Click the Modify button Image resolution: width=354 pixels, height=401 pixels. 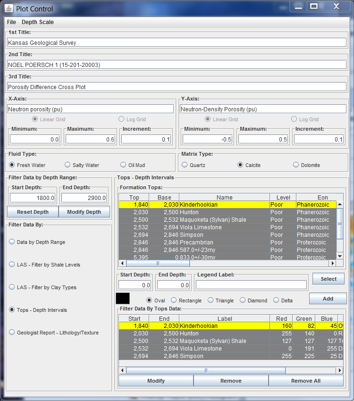pos(156,381)
